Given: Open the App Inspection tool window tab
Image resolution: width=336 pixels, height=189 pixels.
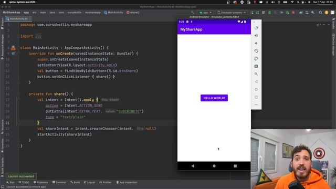Looking at the screenshot, I should pyautogui.click(x=127, y=182).
